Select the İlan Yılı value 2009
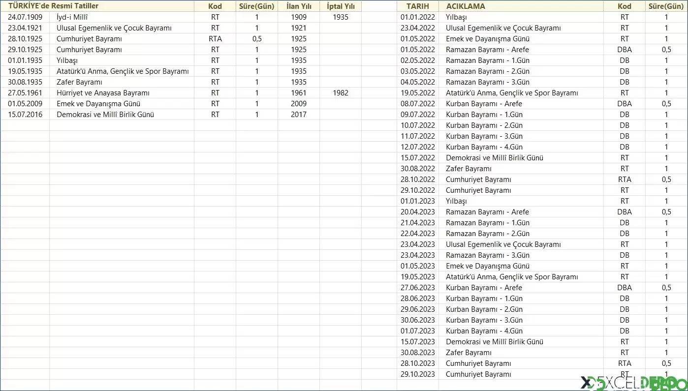688x391 pixels. pos(299,104)
